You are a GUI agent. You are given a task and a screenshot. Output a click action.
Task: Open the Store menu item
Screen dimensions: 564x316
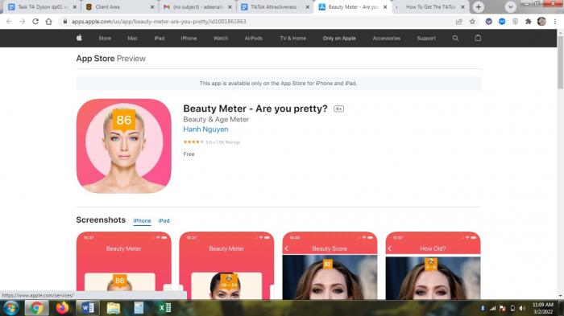105,38
